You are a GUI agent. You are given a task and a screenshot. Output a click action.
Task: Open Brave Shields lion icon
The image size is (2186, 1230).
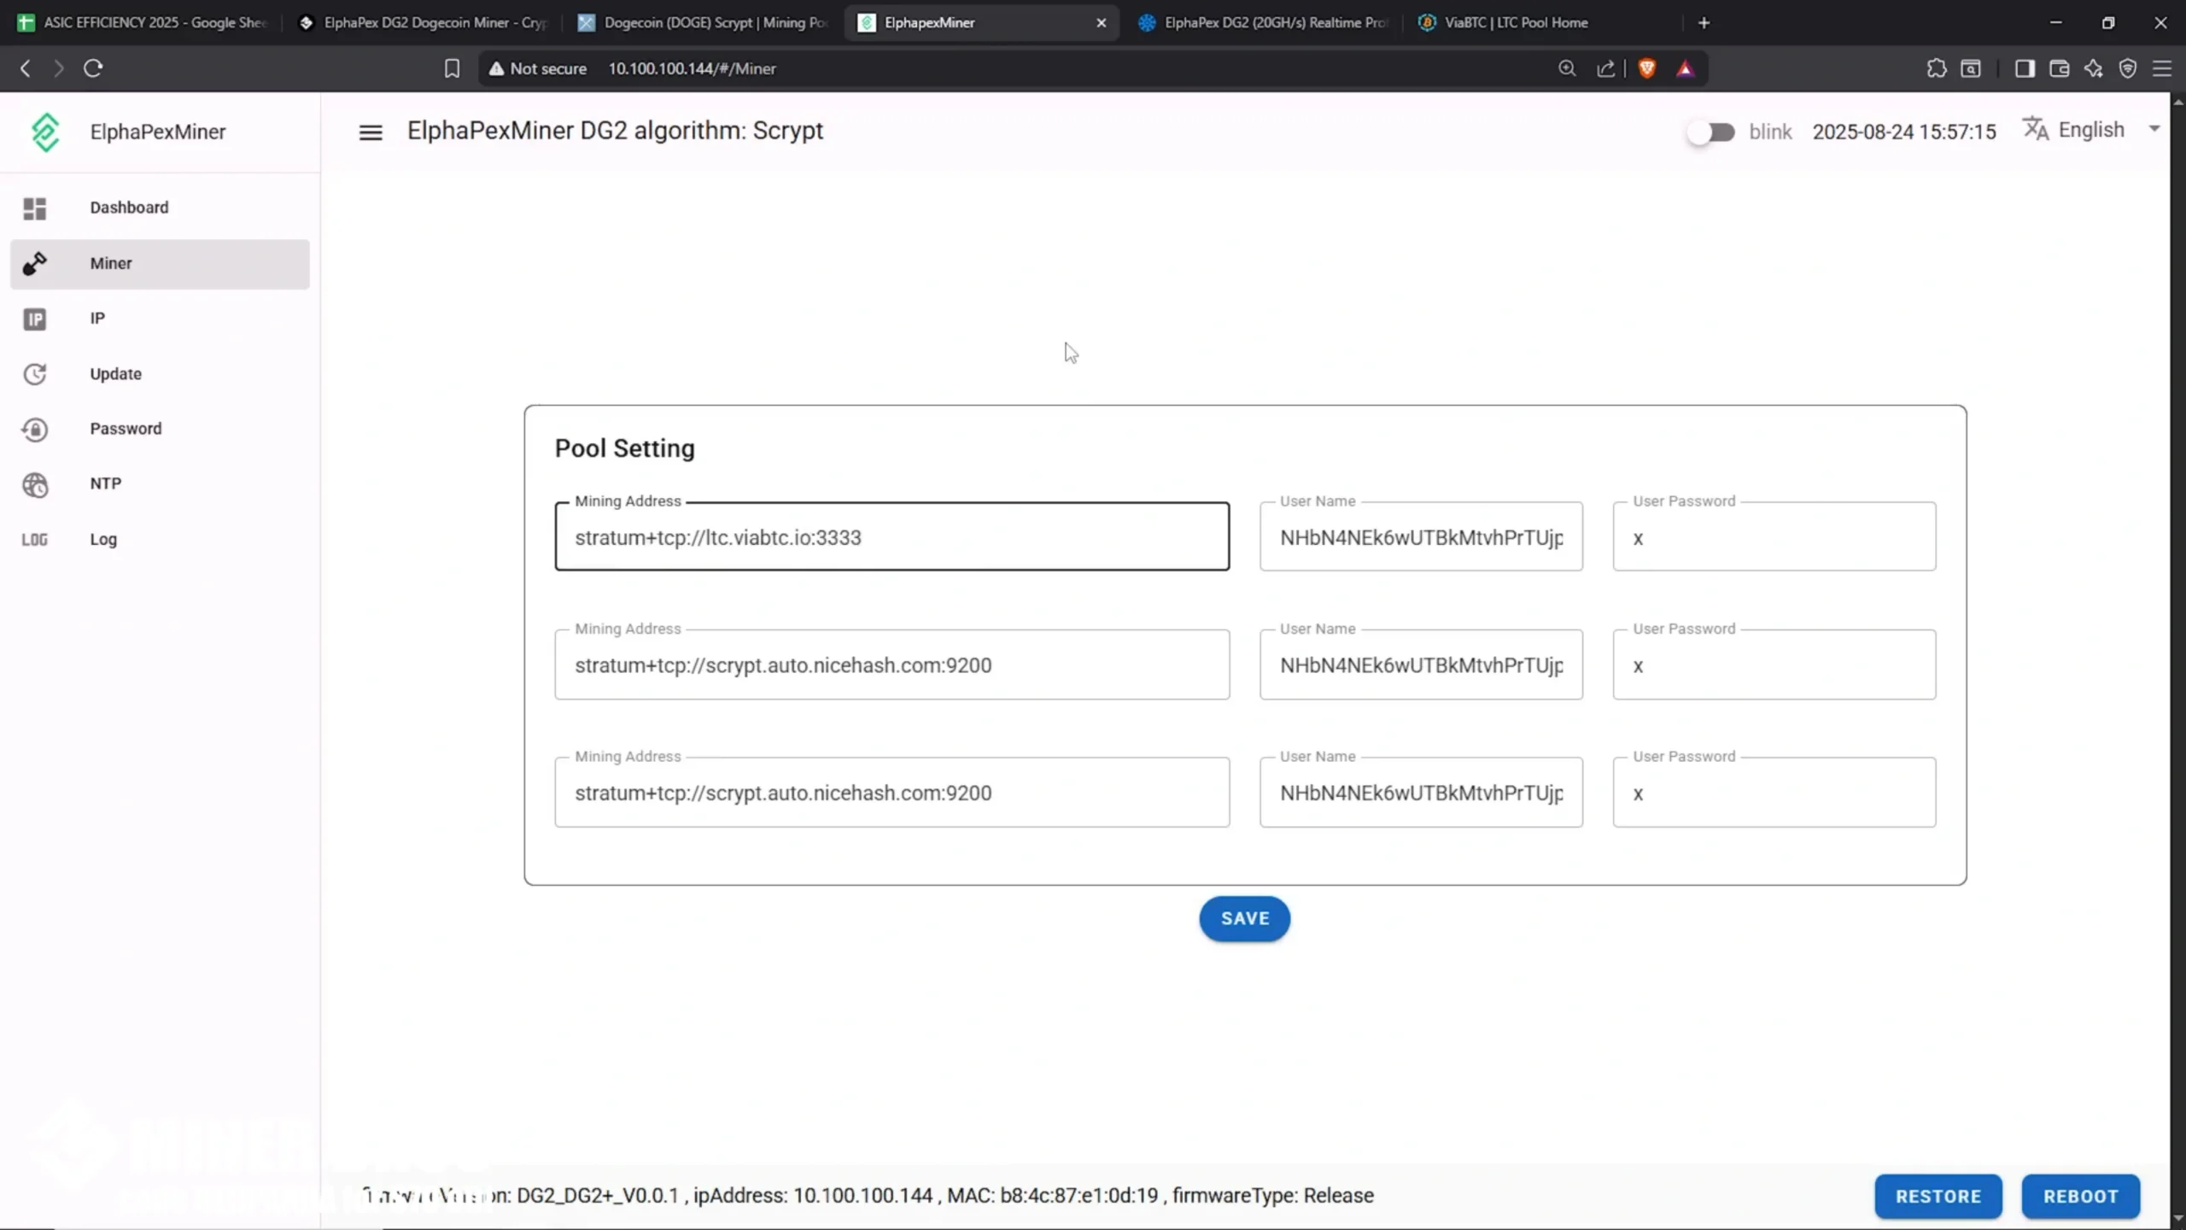click(x=1647, y=68)
